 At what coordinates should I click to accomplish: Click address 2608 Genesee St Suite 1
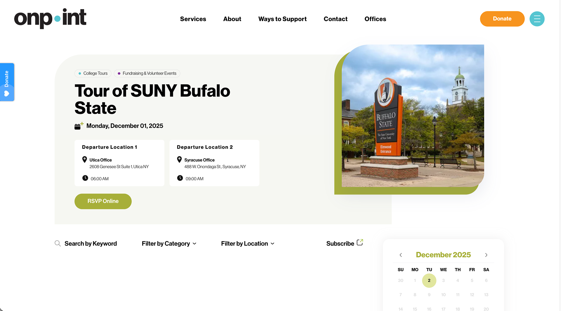(119, 167)
